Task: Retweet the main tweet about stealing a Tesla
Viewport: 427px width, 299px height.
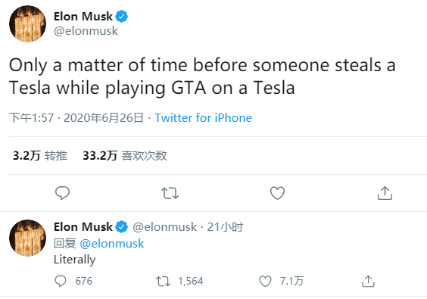Action: tap(170, 193)
